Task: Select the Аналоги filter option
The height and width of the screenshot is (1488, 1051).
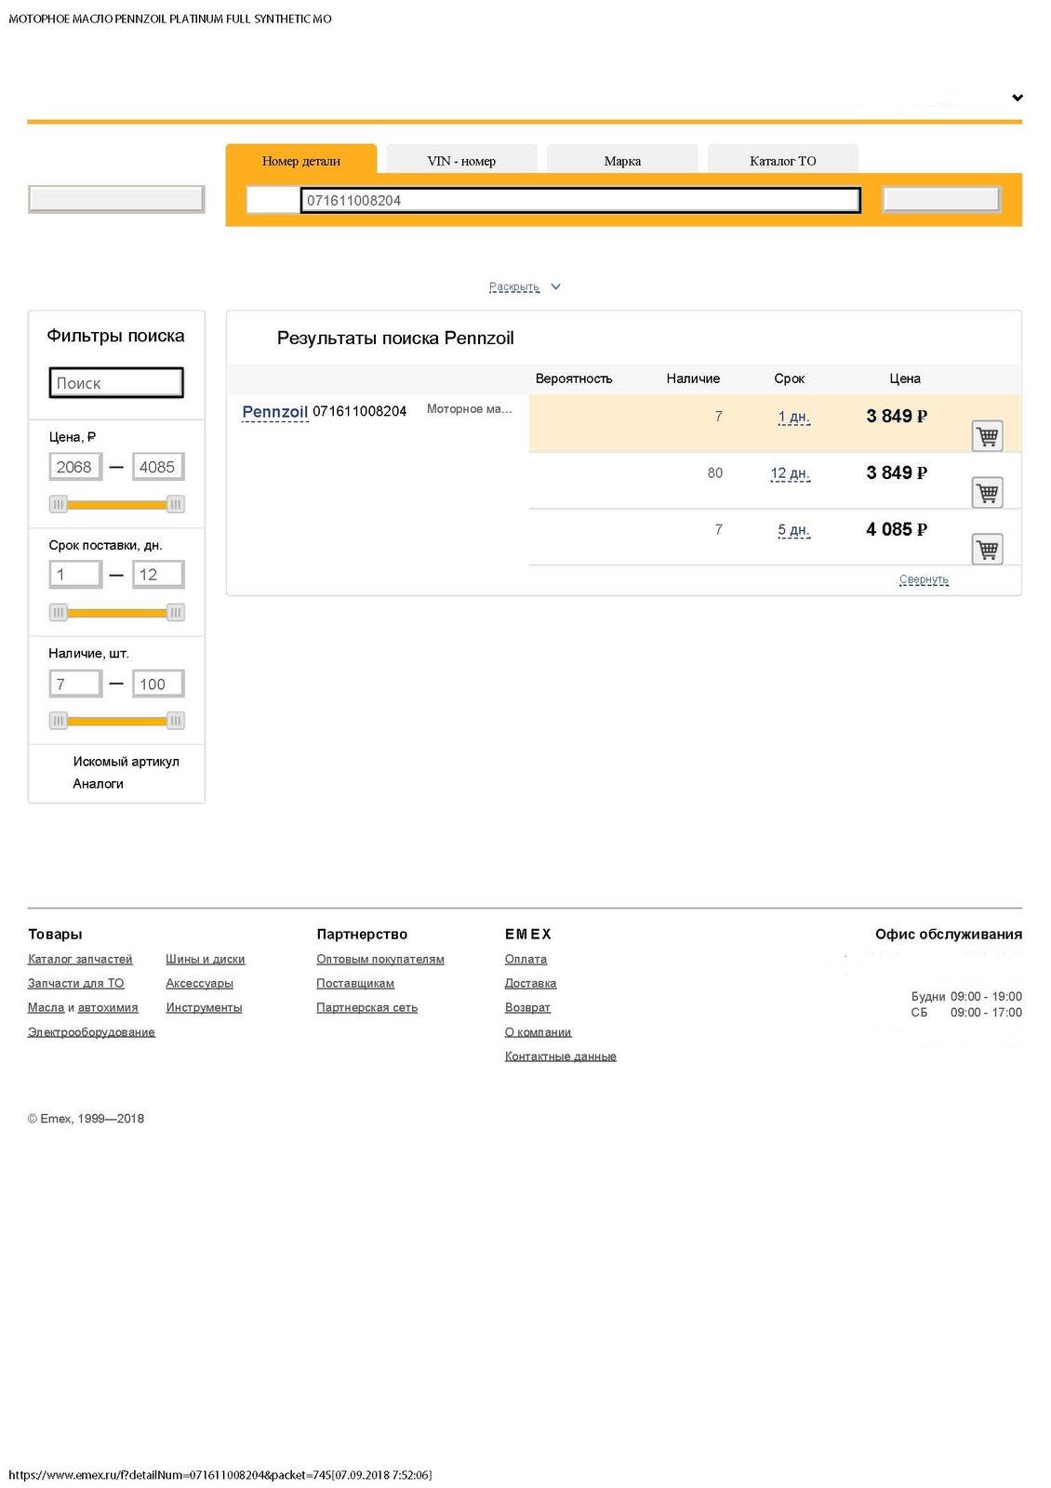Action: point(98,784)
